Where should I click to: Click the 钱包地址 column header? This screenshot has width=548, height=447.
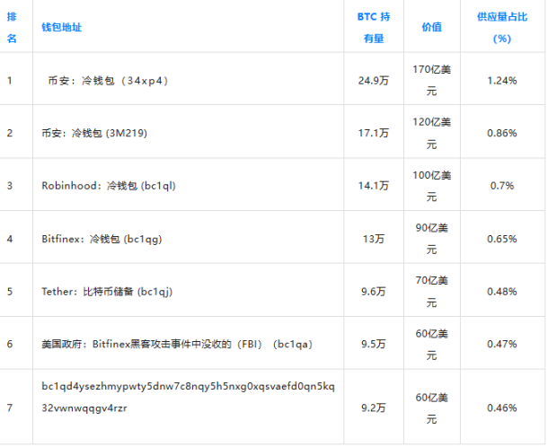tap(62, 27)
